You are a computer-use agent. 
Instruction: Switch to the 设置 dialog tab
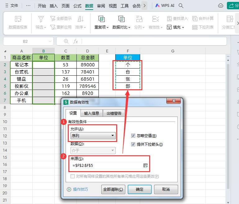point(73,113)
